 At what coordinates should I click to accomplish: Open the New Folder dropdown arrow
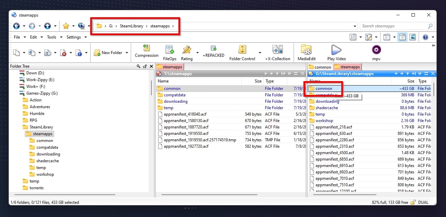127,53
